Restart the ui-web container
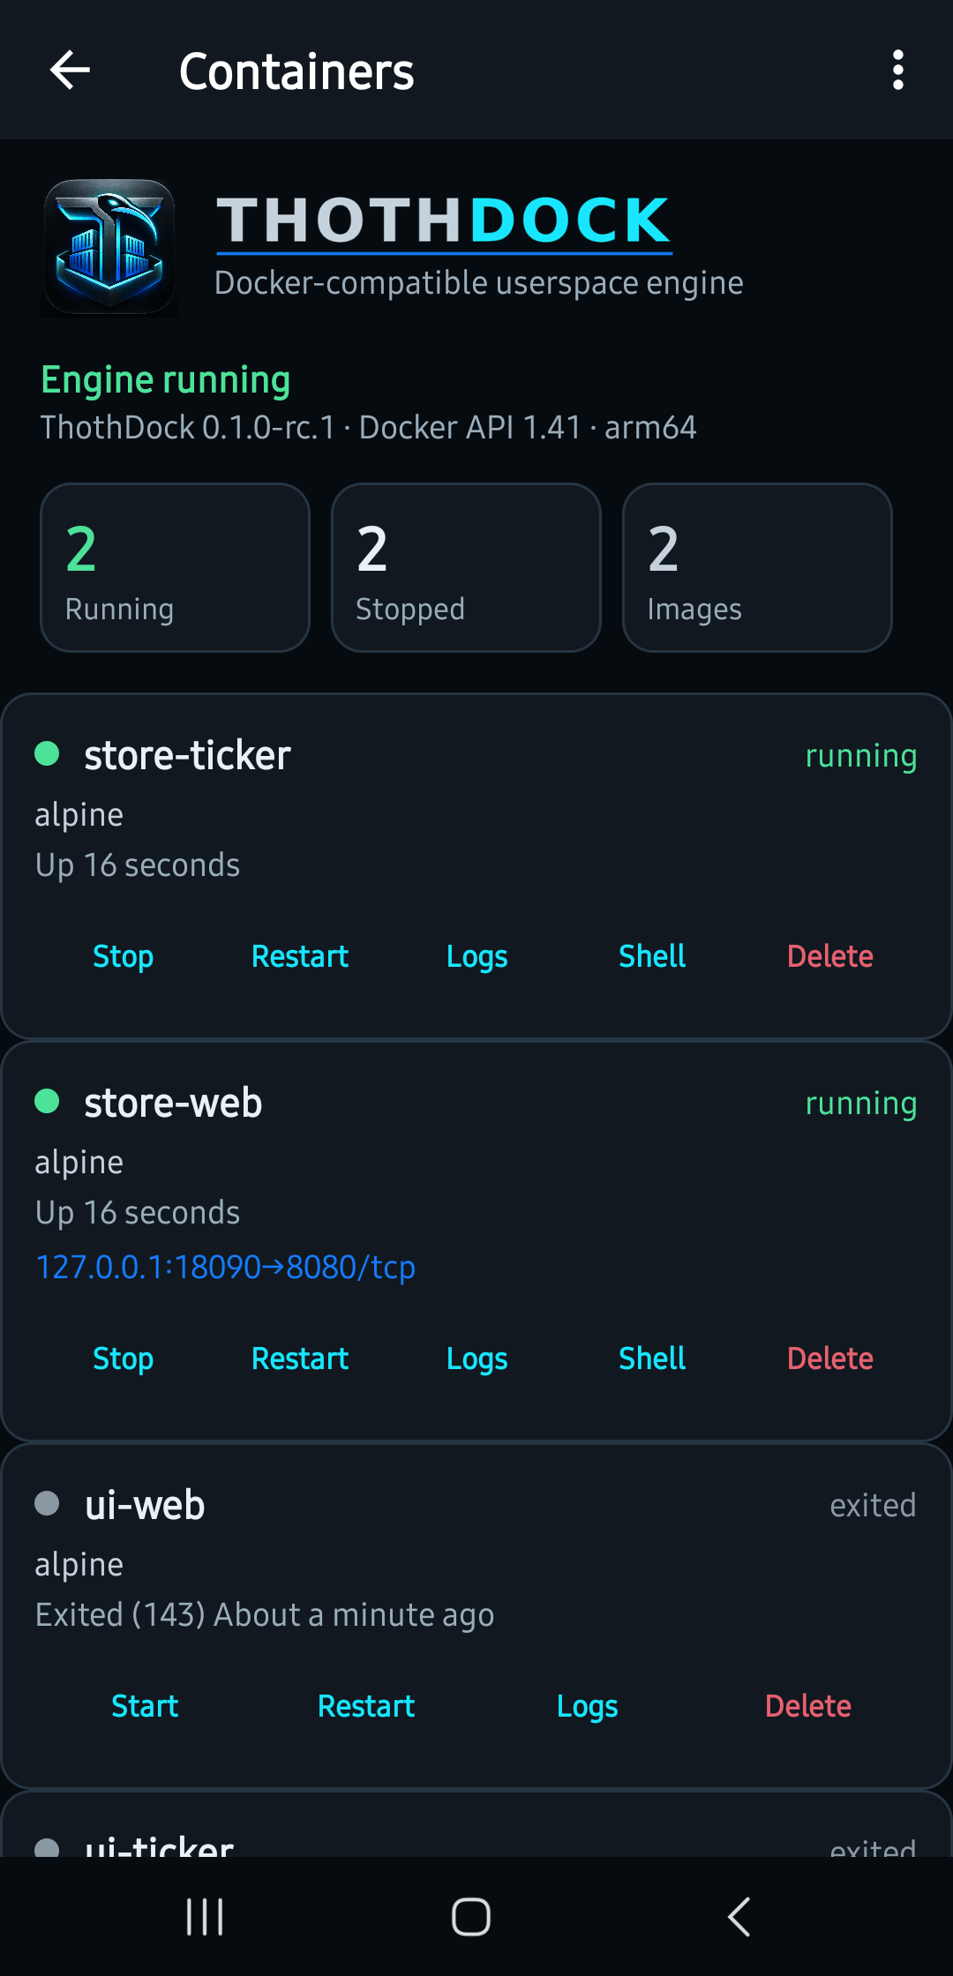953x1976 pixels. [366, 1706]
